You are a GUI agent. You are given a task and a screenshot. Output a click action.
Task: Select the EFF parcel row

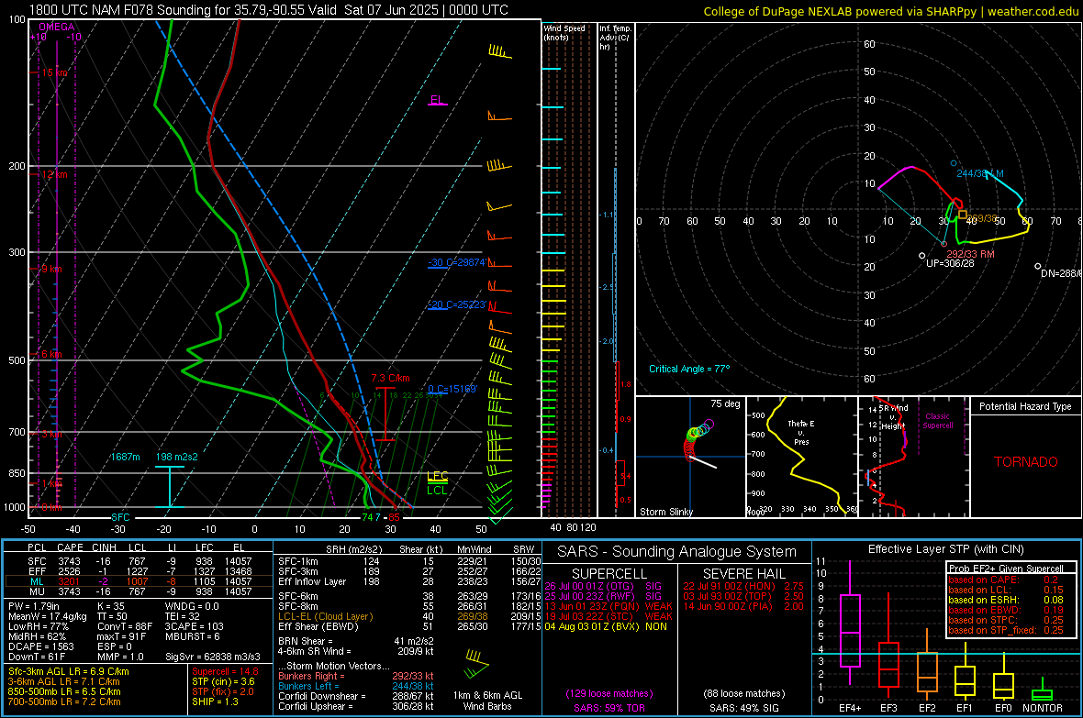tap(138, 571)
